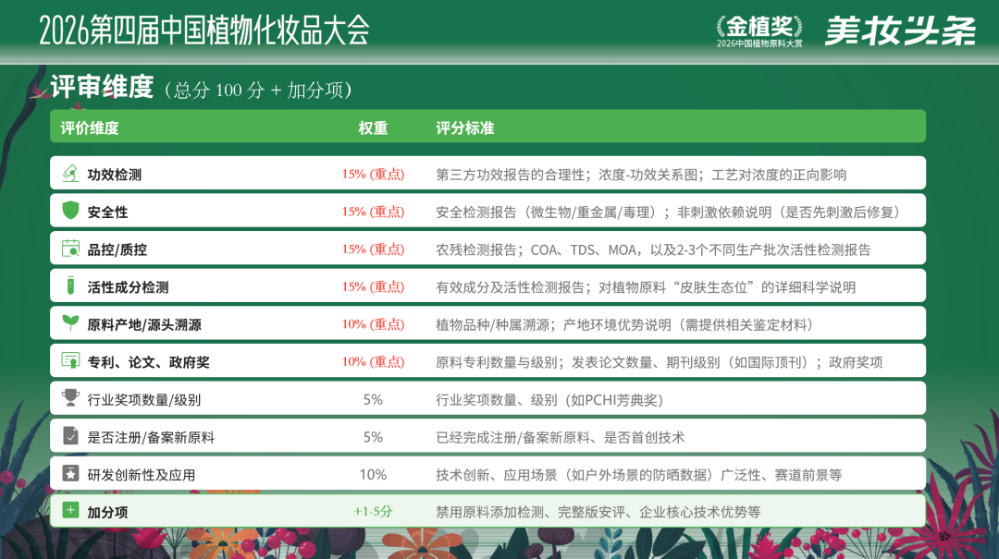Click the criteria text mentioning PCHI芳典奖

(x=549, y=400)
